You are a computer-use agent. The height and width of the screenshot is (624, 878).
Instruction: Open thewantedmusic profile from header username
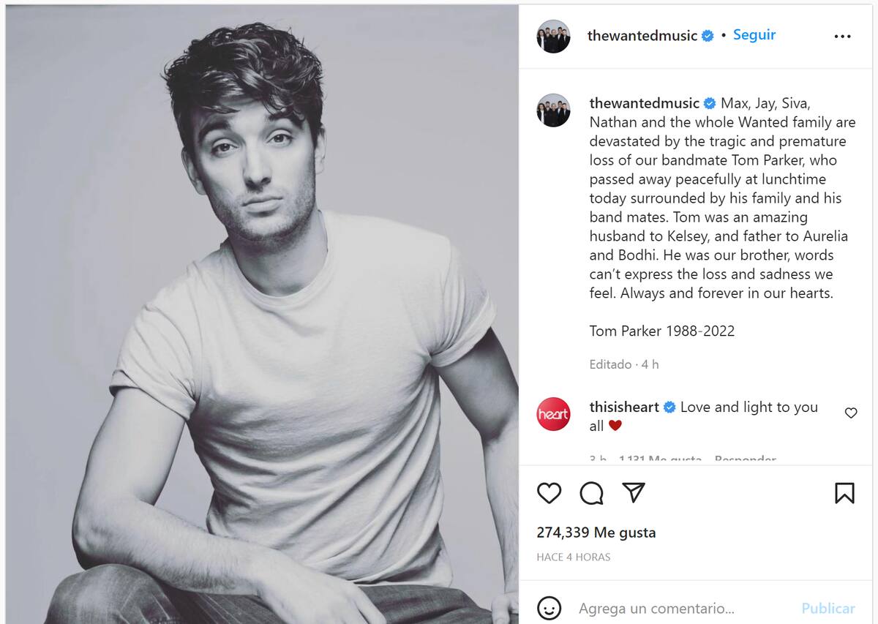pyautogui.click(x=642, y=36)
